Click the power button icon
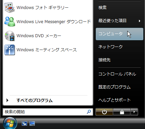Screen dimensions: 145x129 tap(104, 112)
